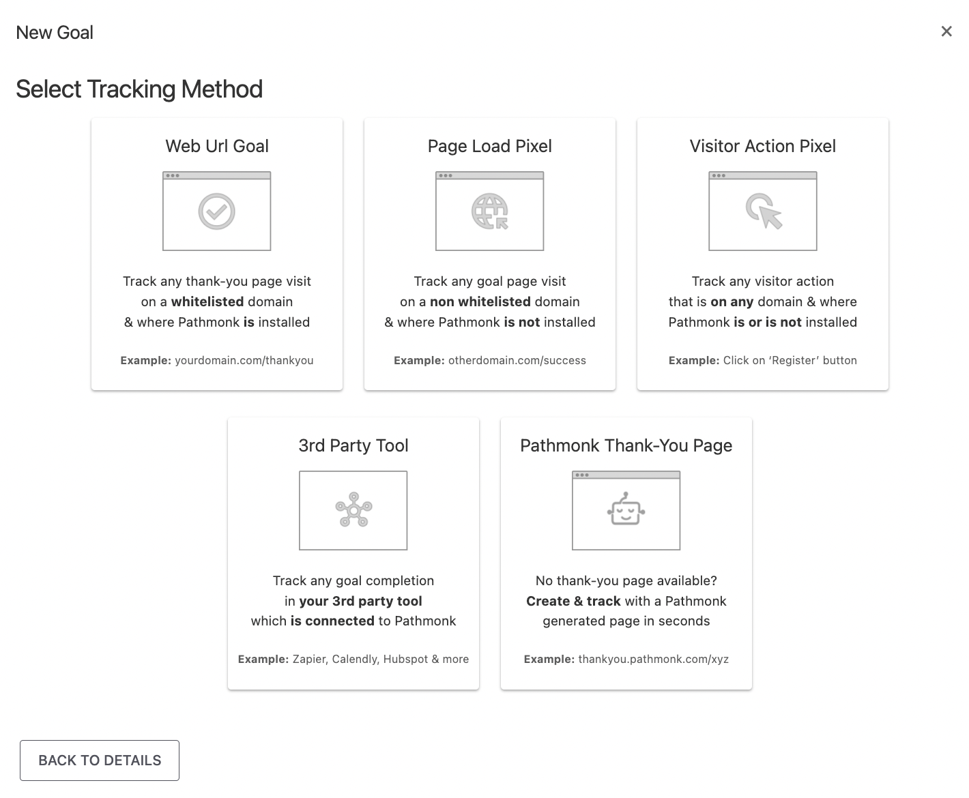Click the 3rd Party Tool integration icon
This screenshot has height=798, width=969.
coord(353,510)
